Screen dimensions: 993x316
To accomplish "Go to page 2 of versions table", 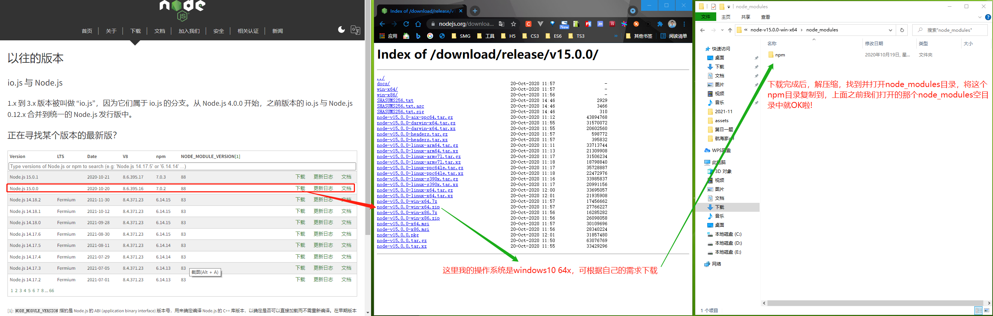I will 16,291.
